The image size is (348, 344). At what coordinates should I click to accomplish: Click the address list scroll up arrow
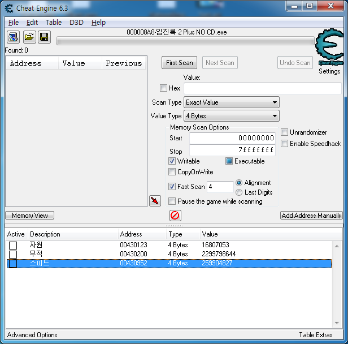337,246
